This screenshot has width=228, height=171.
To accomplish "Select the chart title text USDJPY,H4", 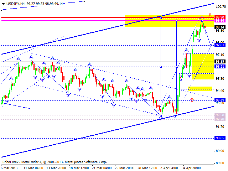I will 16,4.
